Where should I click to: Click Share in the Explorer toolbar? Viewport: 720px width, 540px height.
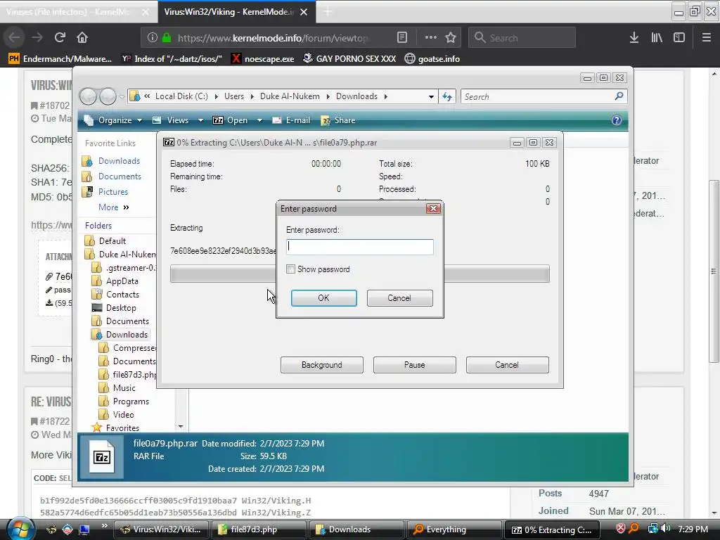click(338, 120)
